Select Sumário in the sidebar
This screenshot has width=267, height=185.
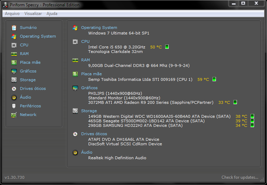pyautogui.click(x=28, y=28)
